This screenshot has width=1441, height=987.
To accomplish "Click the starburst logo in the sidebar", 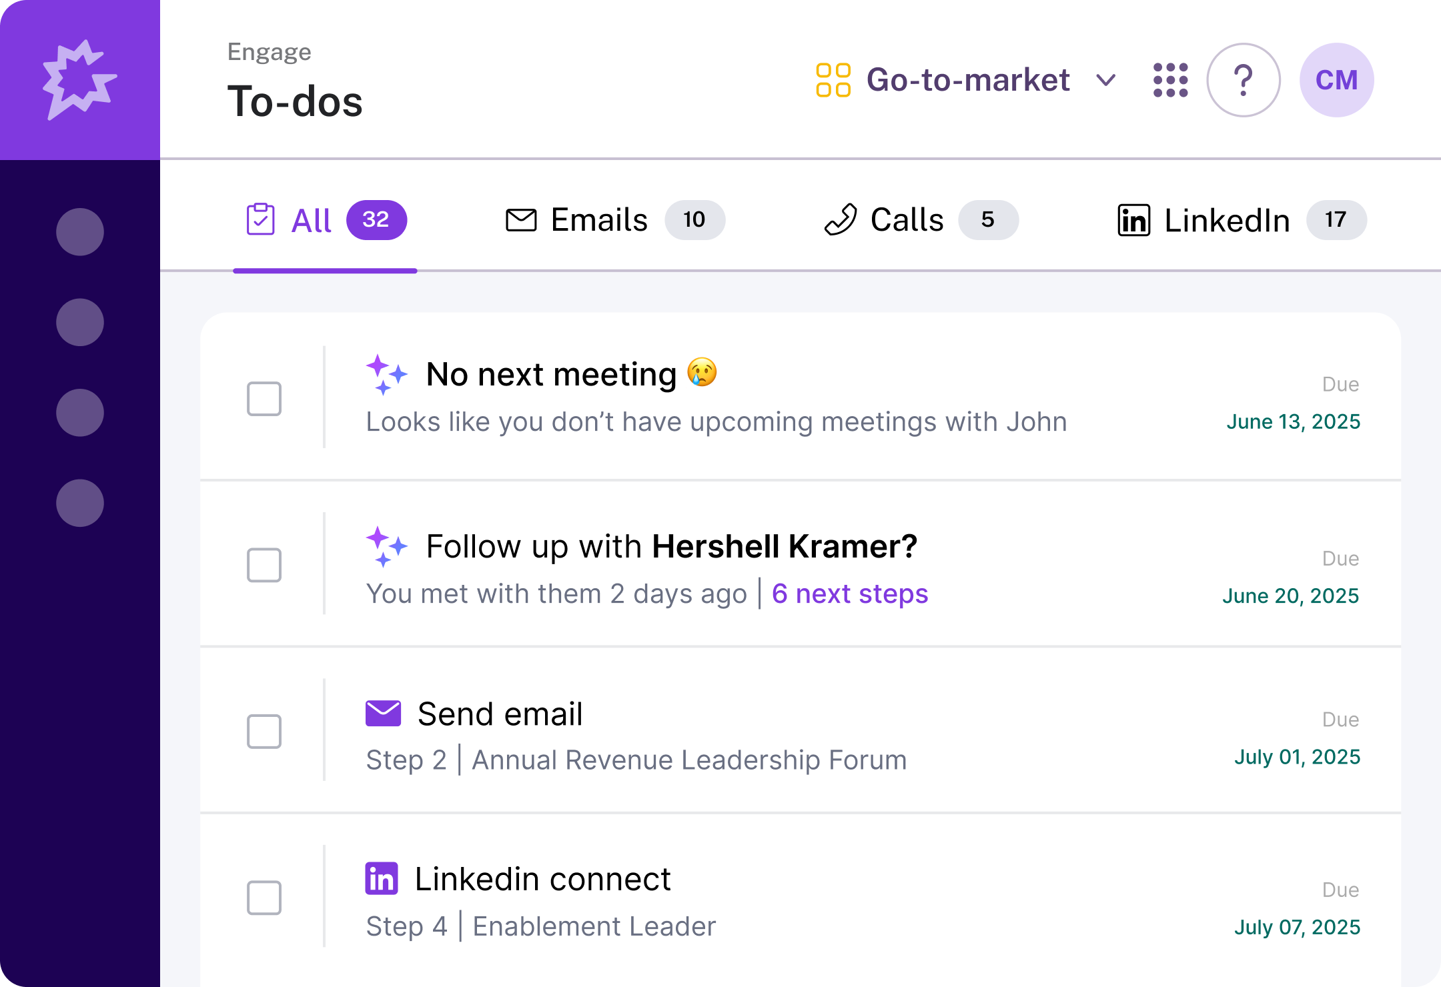I will click(x=79, y=80).
